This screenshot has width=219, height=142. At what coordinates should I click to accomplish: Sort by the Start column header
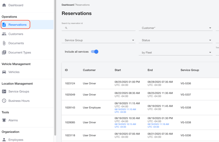coord(118,70)
